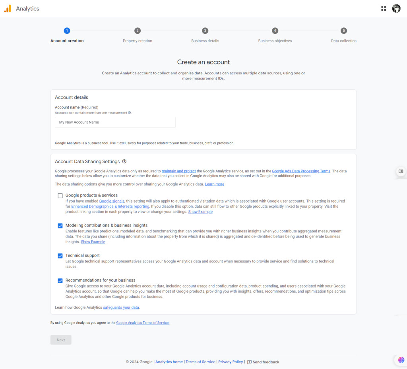Open the Google apps grid
Viewport: 407px width, 369px height.
coord(384,8)
